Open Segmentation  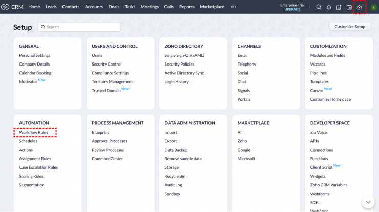[31, 185]
